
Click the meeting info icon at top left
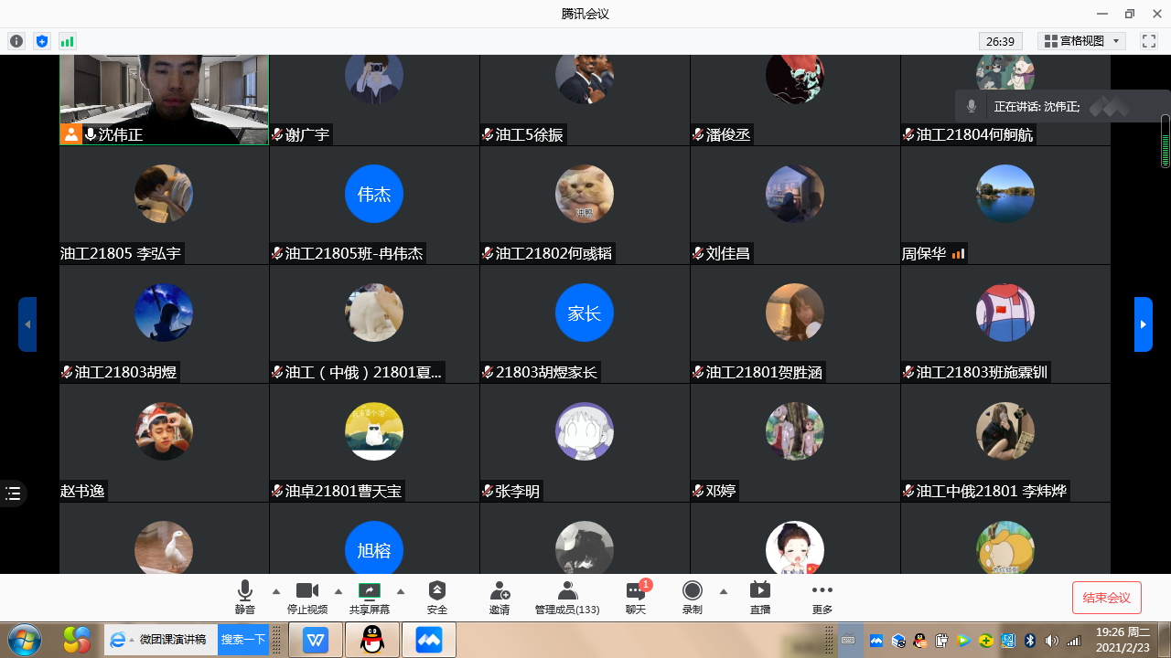point(16,41)
